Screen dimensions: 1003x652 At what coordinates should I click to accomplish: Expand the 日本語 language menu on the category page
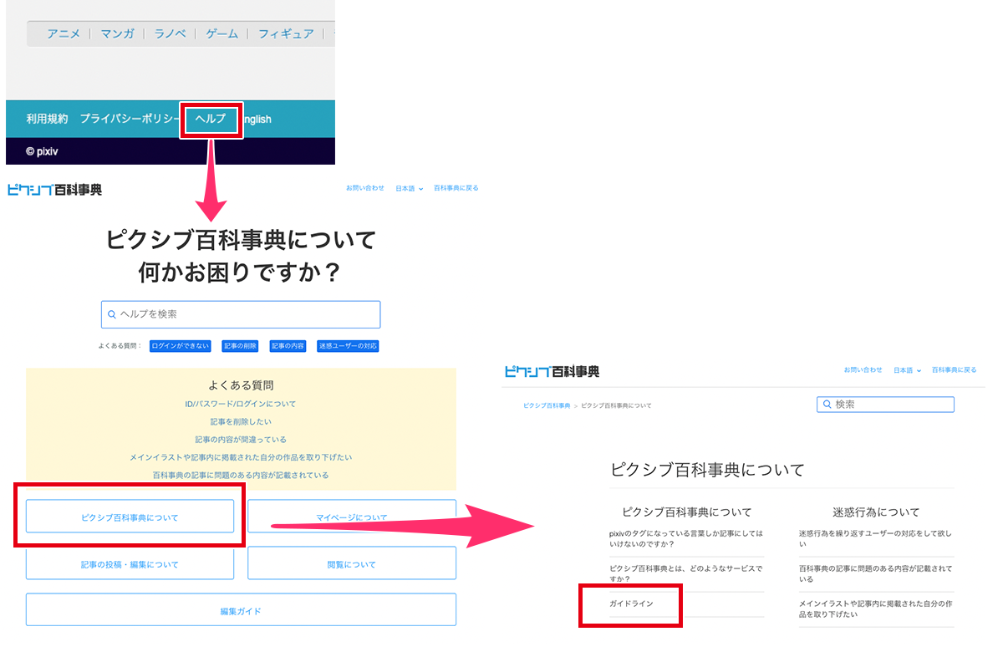tap(906, 370)
